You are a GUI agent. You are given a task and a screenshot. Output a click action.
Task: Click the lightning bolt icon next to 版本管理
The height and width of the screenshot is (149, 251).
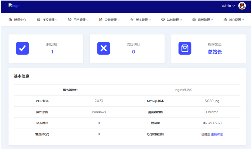point(132,20)
